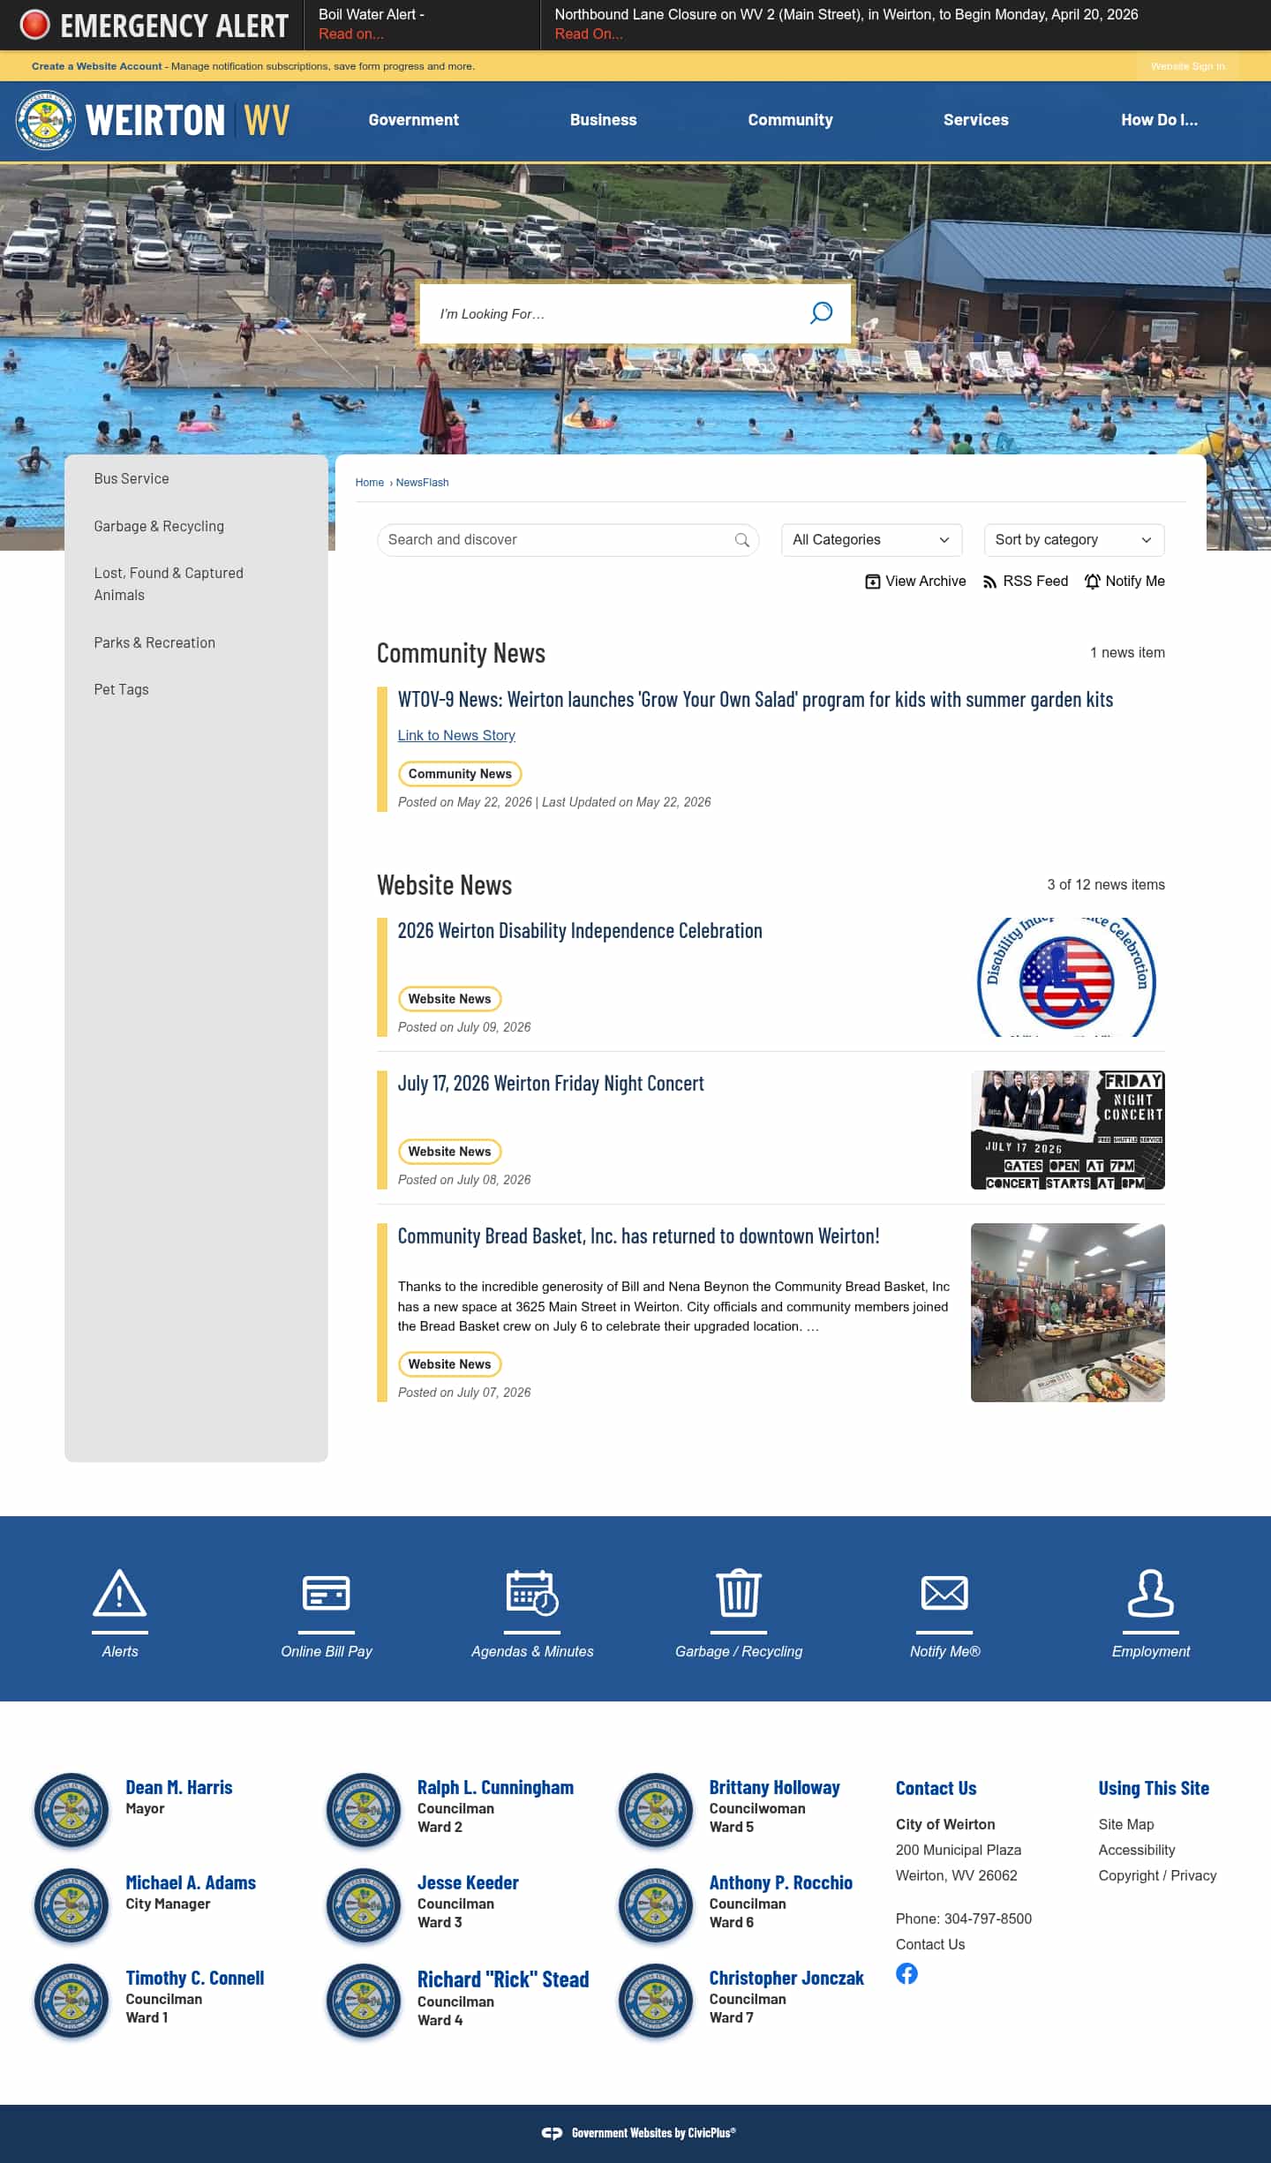Image resolution: width=1271 pixels, height=2163 pixels.
Task: Click the Website News tag under Disability Celebration
Action: click(449, 999)
